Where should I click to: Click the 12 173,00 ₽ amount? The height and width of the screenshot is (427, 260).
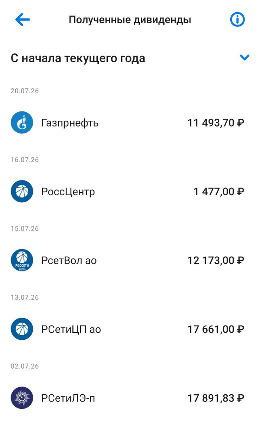tap(215, 261)
